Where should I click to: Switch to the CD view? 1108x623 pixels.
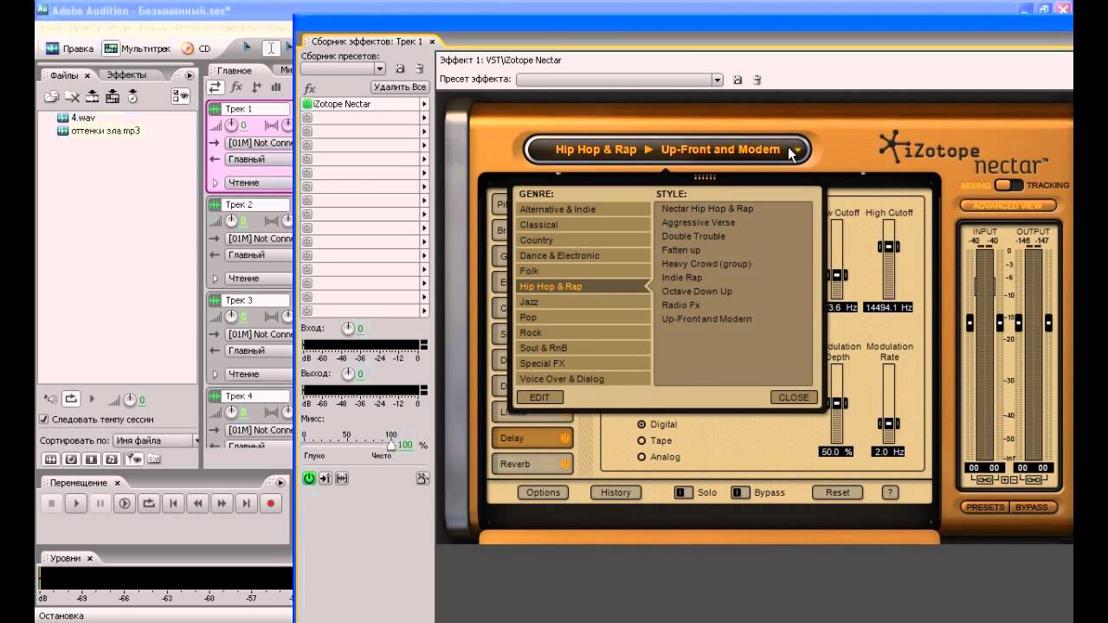pyautogui.click(x=196, y=48)
